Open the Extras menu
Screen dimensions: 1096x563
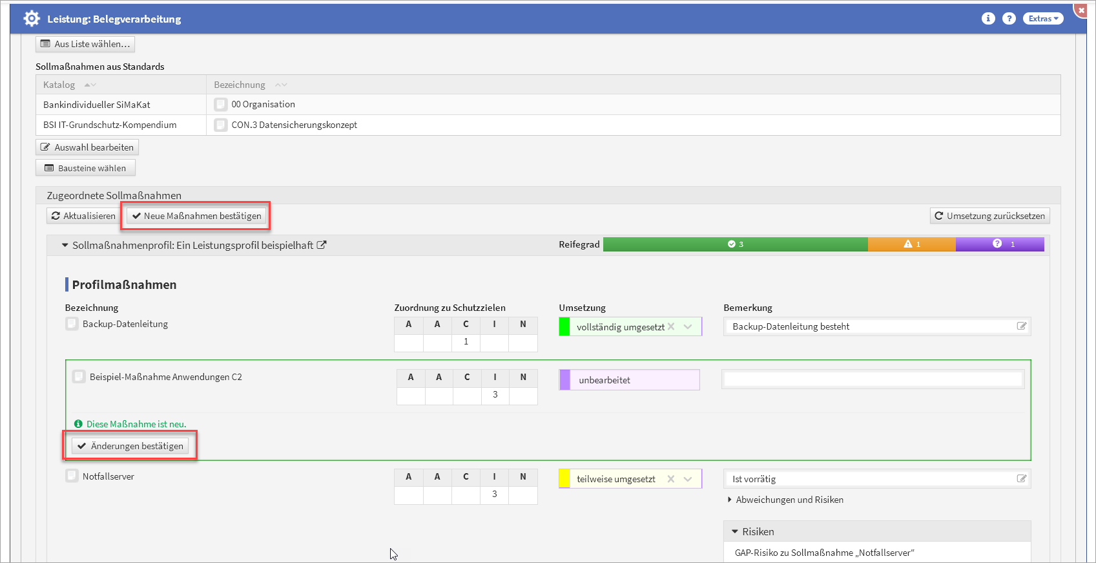coord(1042,19)
